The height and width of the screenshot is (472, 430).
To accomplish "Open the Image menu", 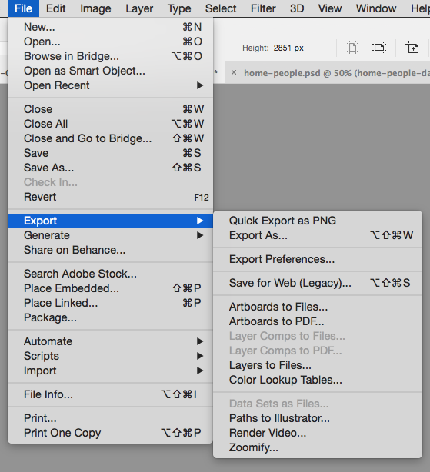I will 95,8.
